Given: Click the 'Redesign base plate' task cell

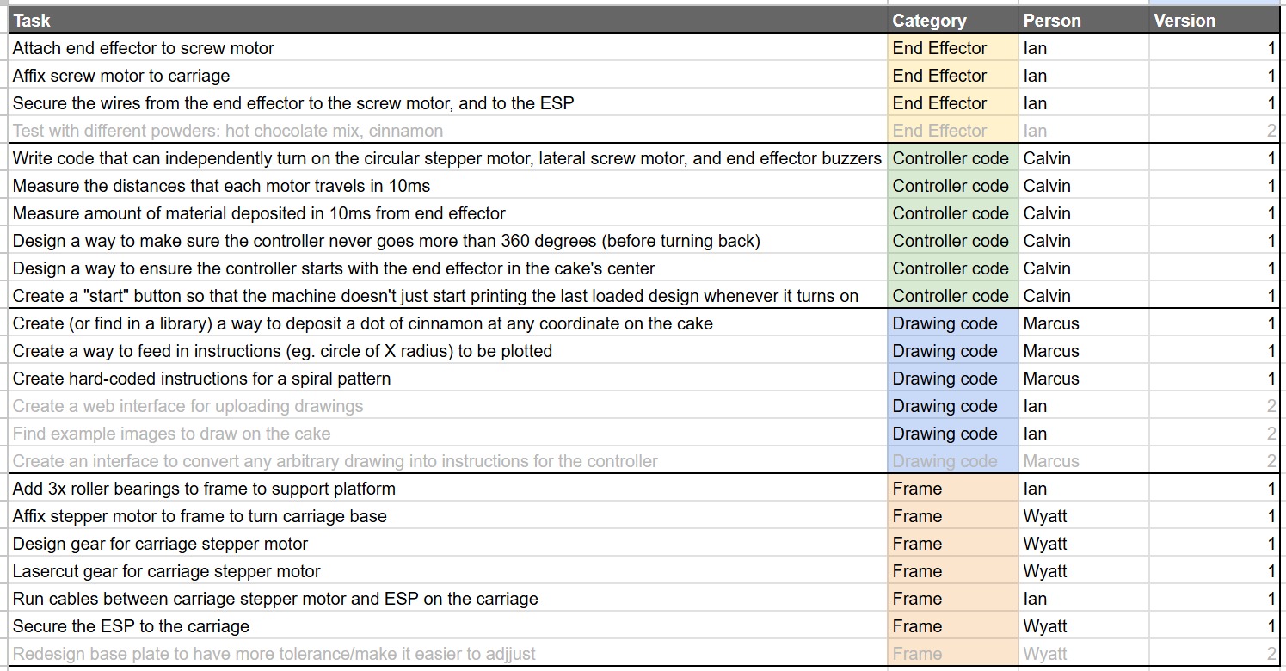Looking at the screenshot, I should coord(447,654).
